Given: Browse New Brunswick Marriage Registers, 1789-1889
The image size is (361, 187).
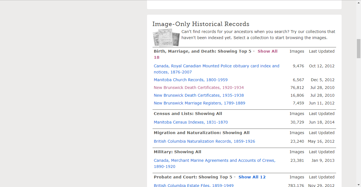Looking at the screenshot, I should (x=199, y=103).
